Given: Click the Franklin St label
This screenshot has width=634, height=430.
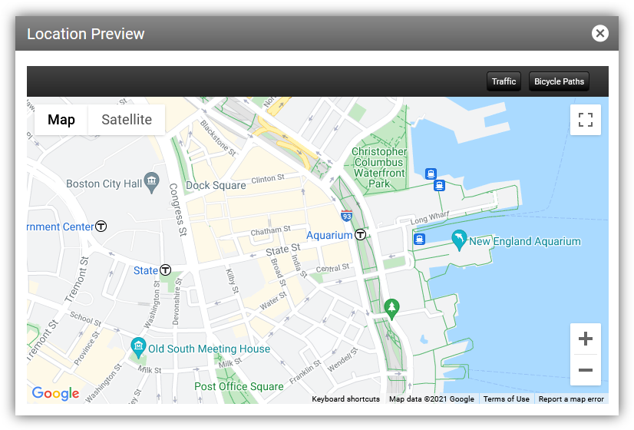Looking at the screenshot, I should (x=305, y=372).
